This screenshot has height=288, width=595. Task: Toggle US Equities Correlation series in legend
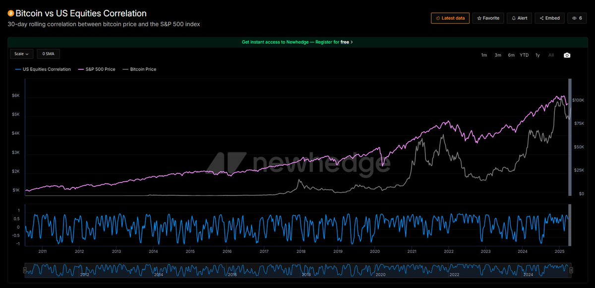[43, 69]
